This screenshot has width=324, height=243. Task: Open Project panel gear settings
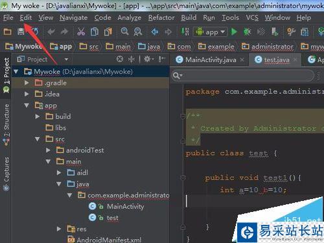point(148,59)
